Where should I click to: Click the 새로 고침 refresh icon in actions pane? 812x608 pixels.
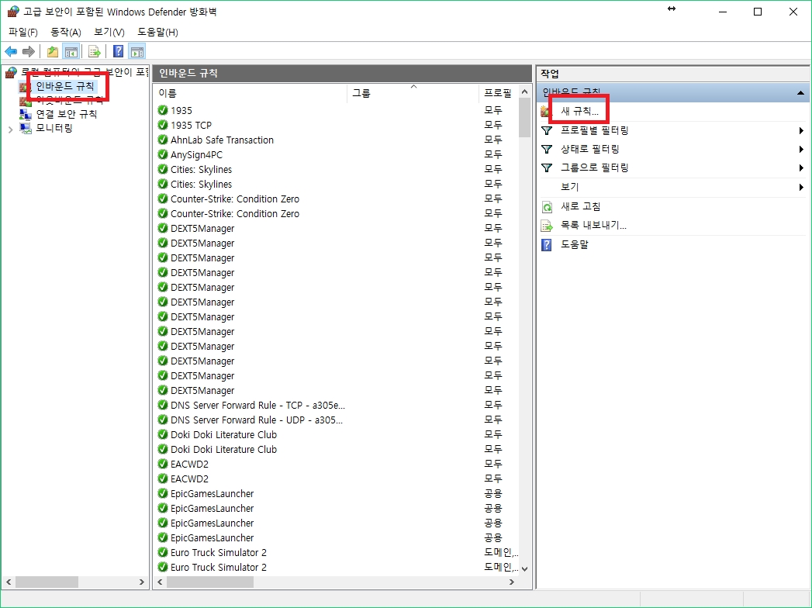coord(547,207)
